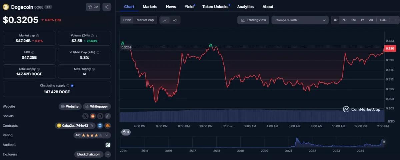
Task: Click the pause handle on range overview
Action: point(384,142)
